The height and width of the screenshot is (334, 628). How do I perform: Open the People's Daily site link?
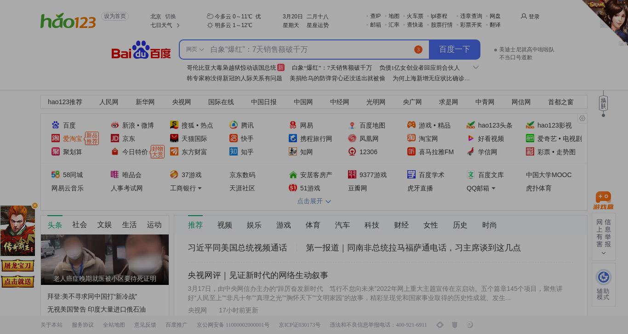pos(109,102)
